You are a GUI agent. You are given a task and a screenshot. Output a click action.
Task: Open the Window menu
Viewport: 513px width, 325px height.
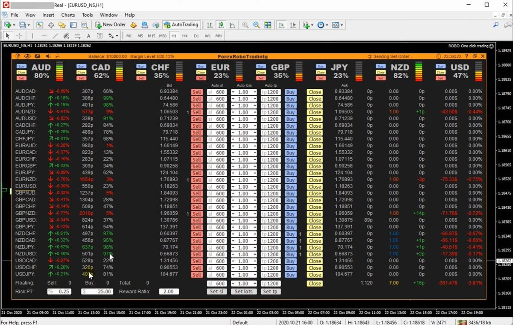109,15
